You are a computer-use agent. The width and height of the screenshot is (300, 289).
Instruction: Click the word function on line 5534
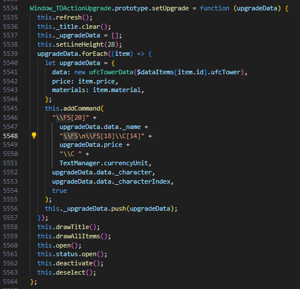point(214,8)
